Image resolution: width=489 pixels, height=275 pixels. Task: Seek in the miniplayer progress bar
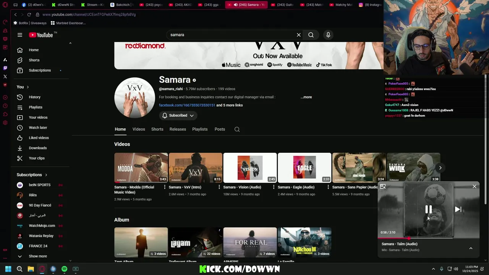[x=429, y=238]
